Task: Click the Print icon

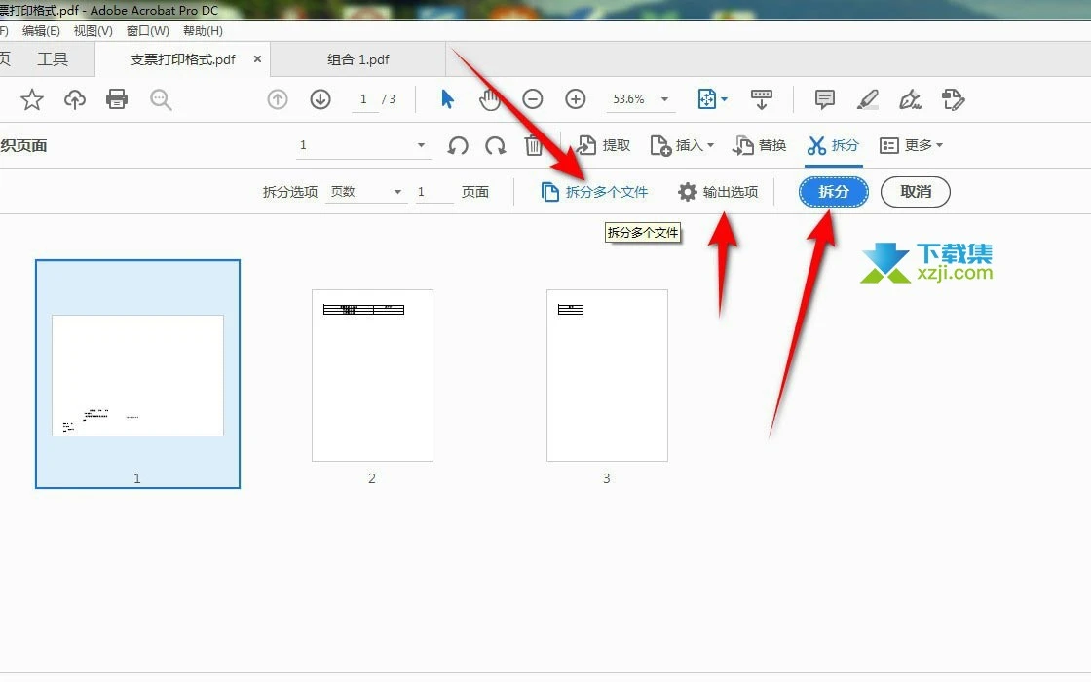Action: coord(116,98)
